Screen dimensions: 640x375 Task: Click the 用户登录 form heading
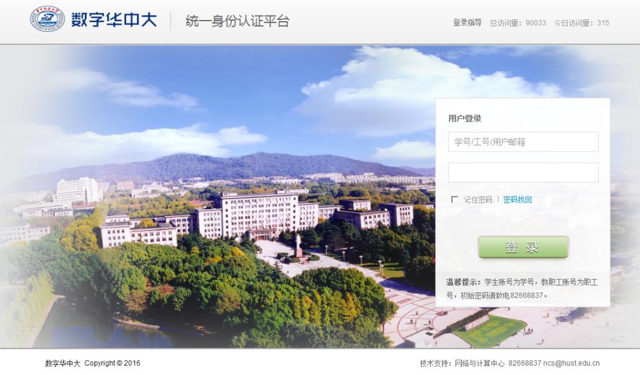(464, 119)
